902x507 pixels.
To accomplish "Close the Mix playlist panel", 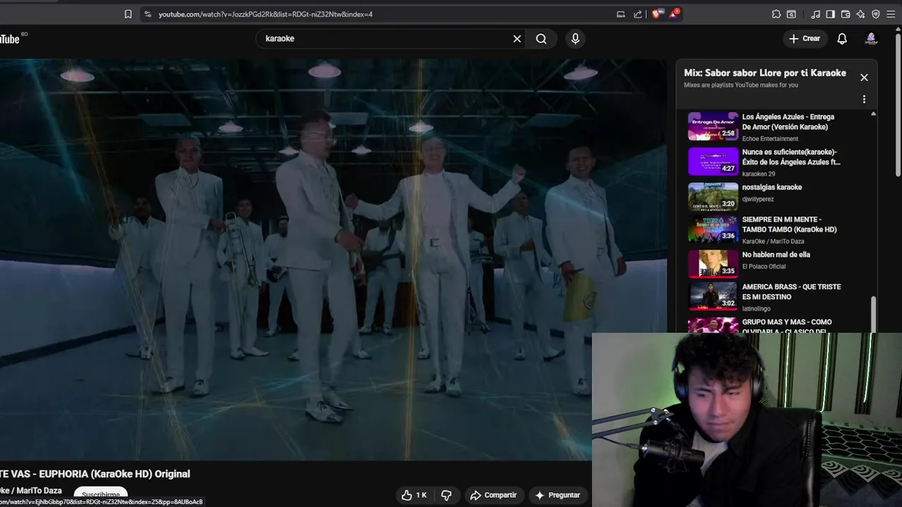I will [x=864, y=77].
